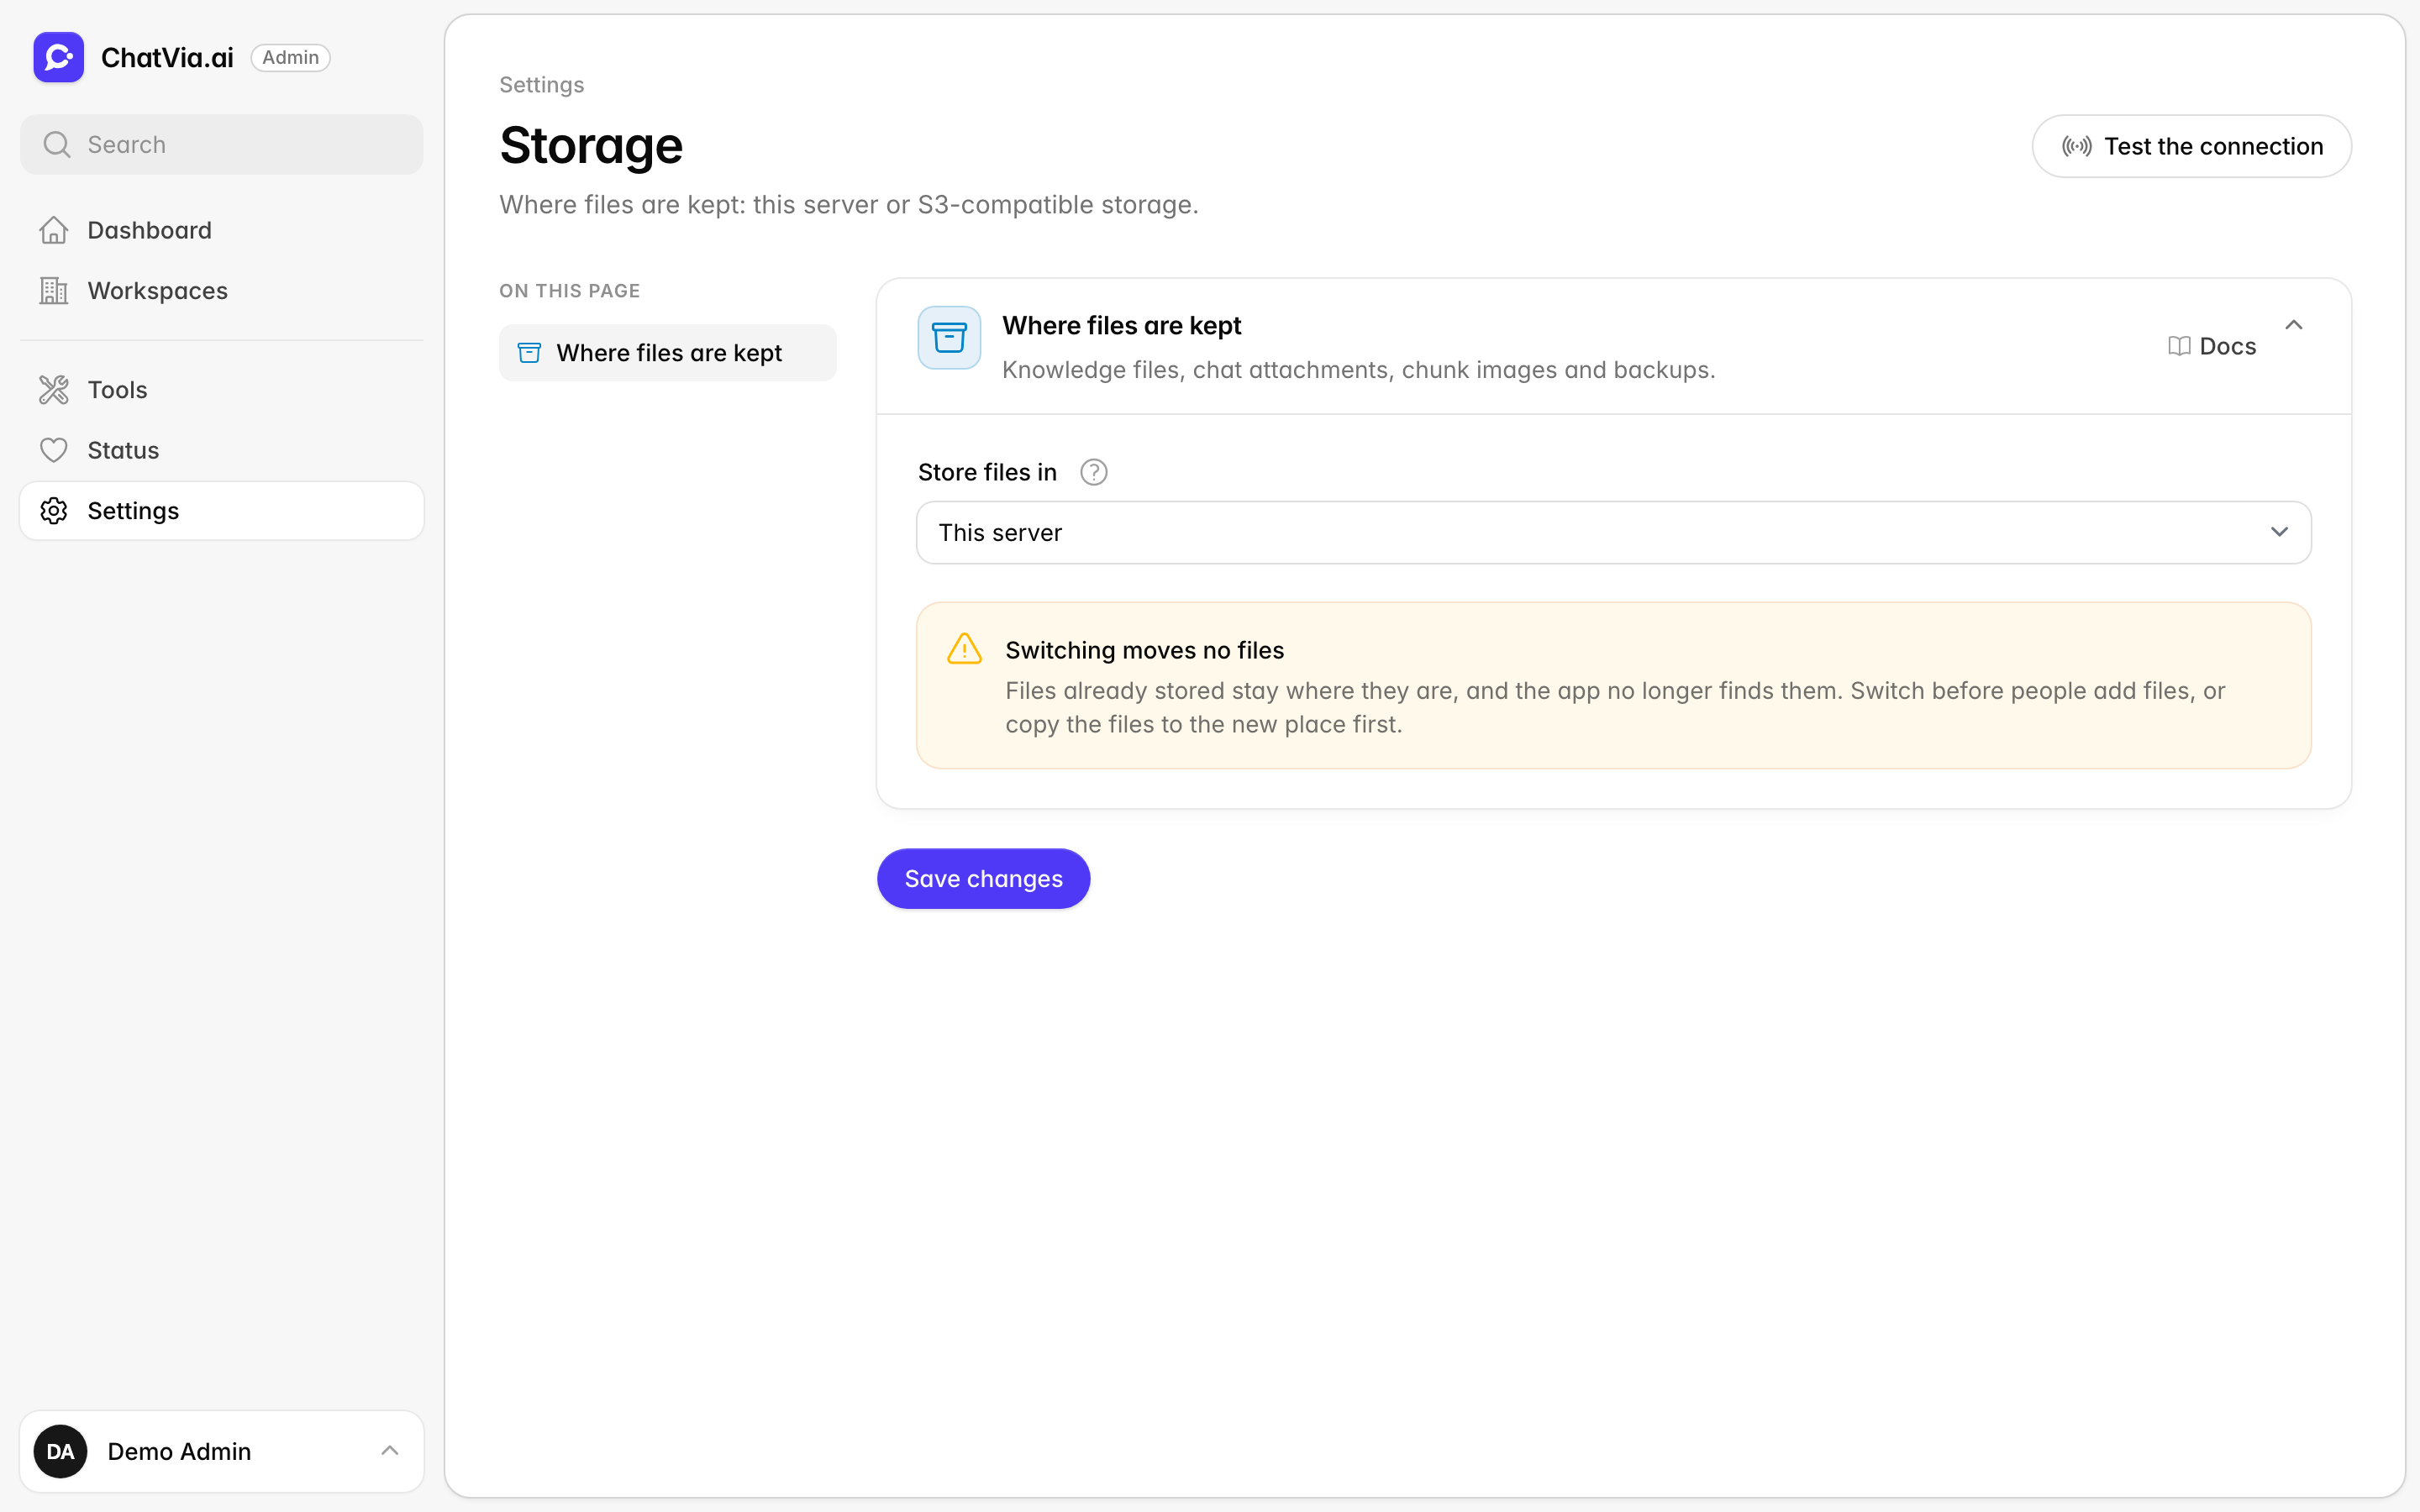Jump to Where files are kept section

point(667,353)
